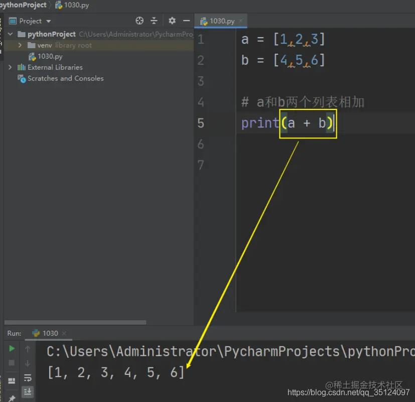The height and width of the screenshot is (402, 415).
Task: Click the Project tool window icon
Action: click(x=13, y=21)
